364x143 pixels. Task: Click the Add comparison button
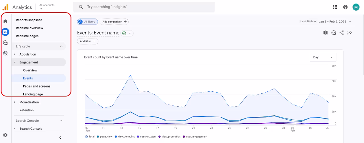click(114, 22)
